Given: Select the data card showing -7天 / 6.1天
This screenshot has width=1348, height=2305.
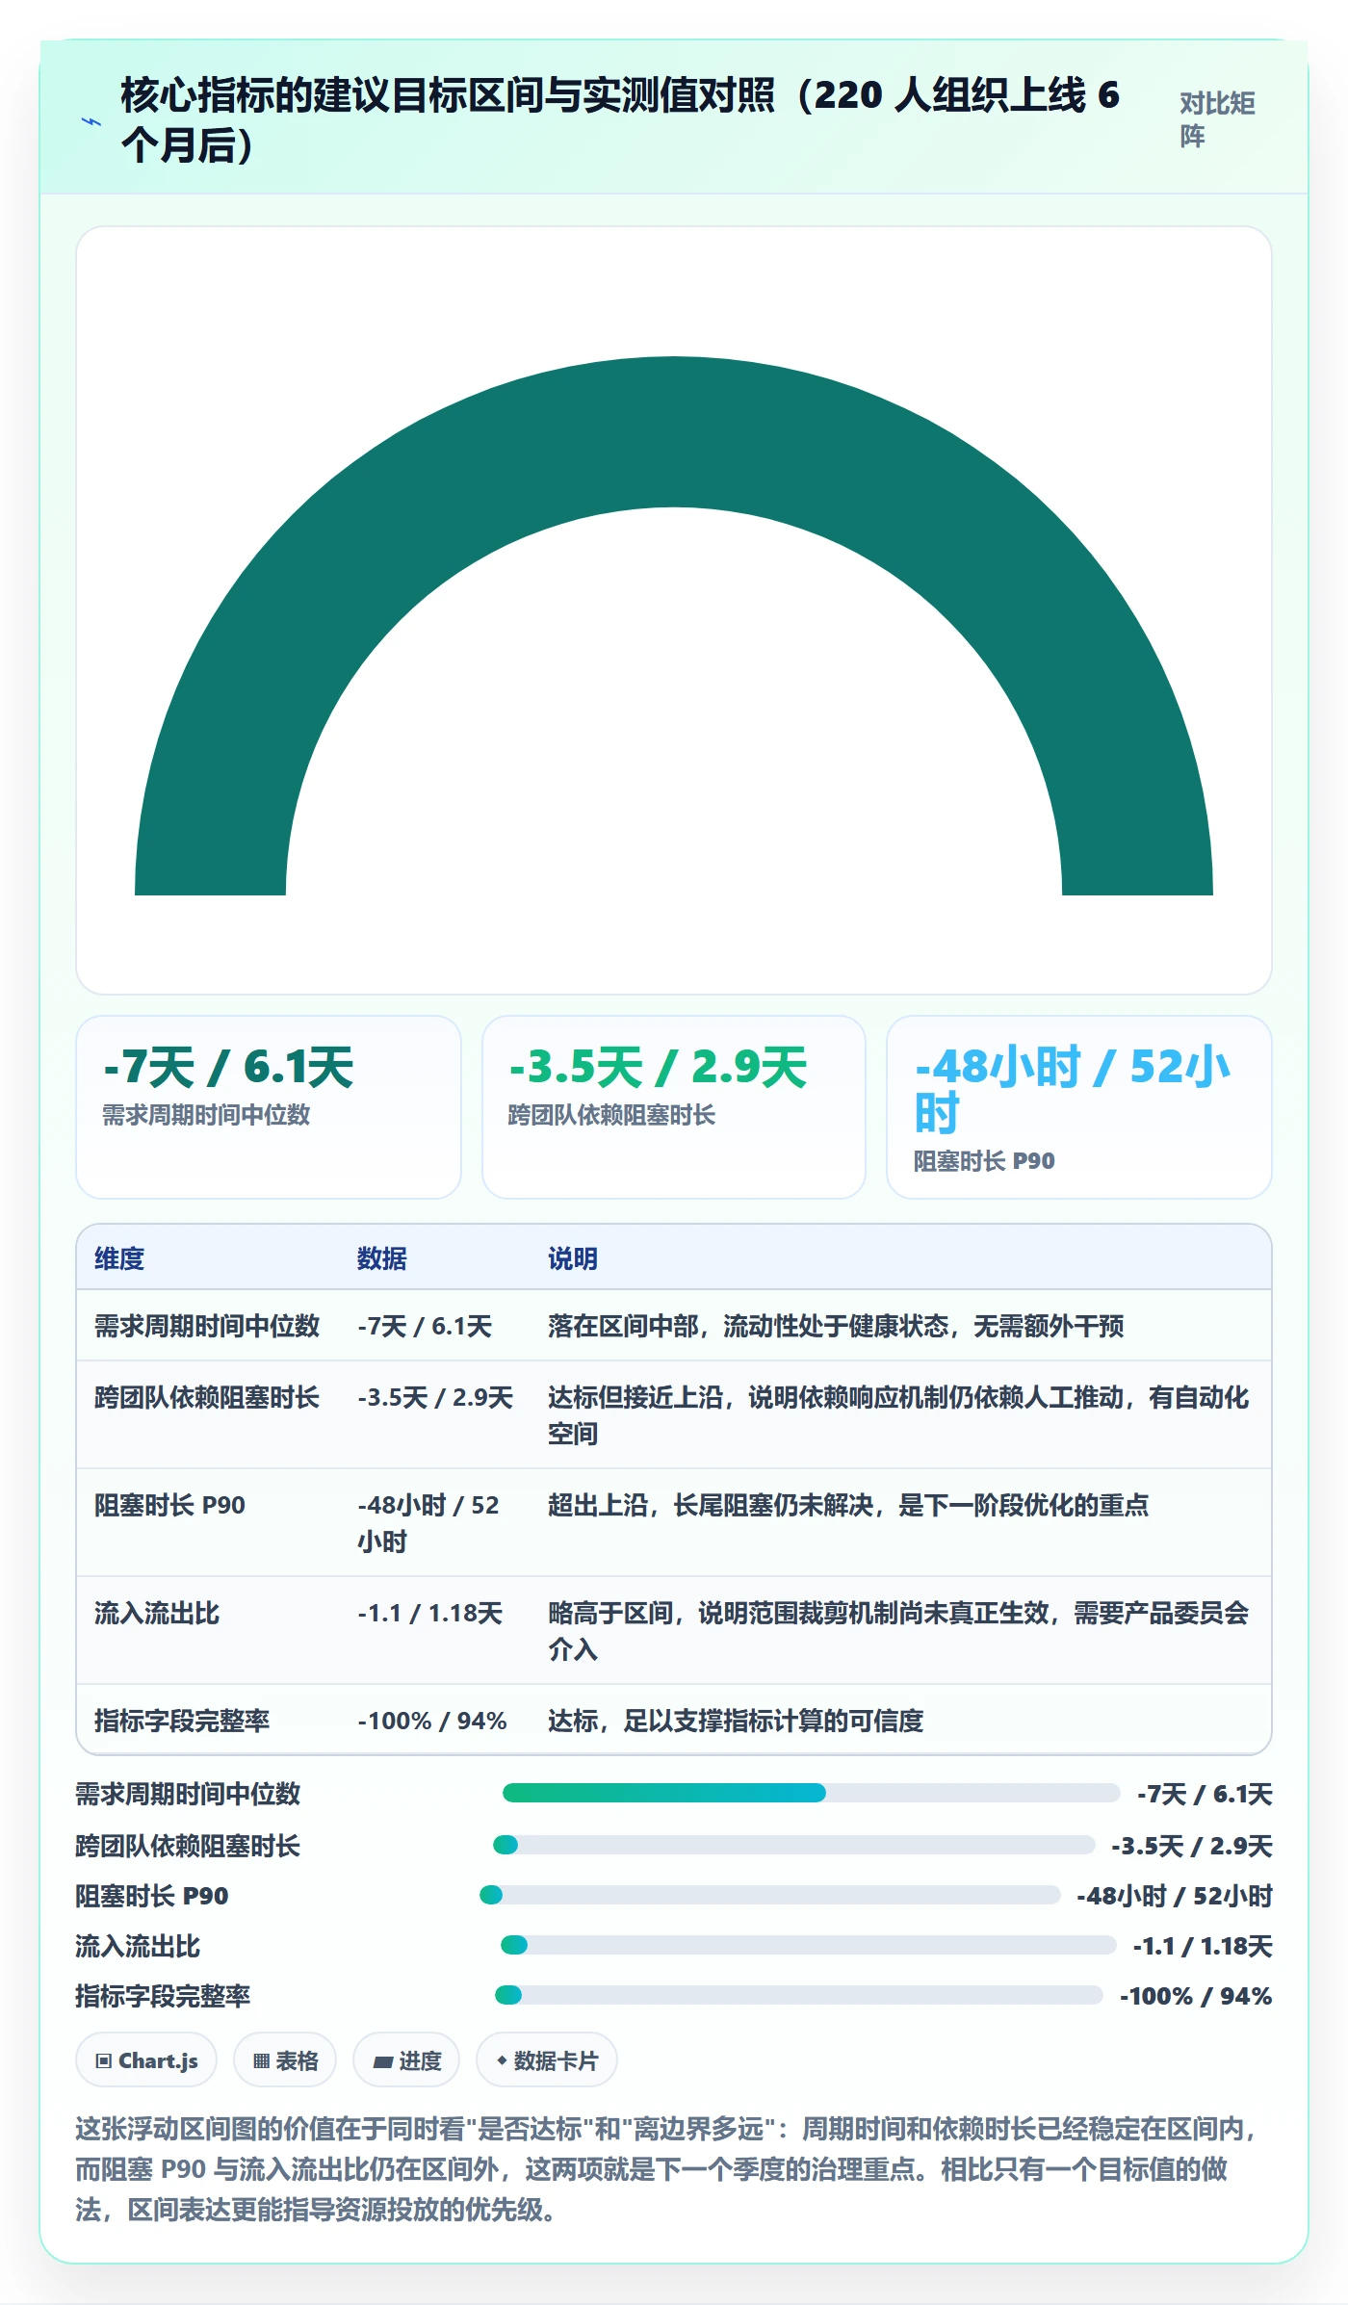Looking at the screenshot, I should [x=269, y=1107].
